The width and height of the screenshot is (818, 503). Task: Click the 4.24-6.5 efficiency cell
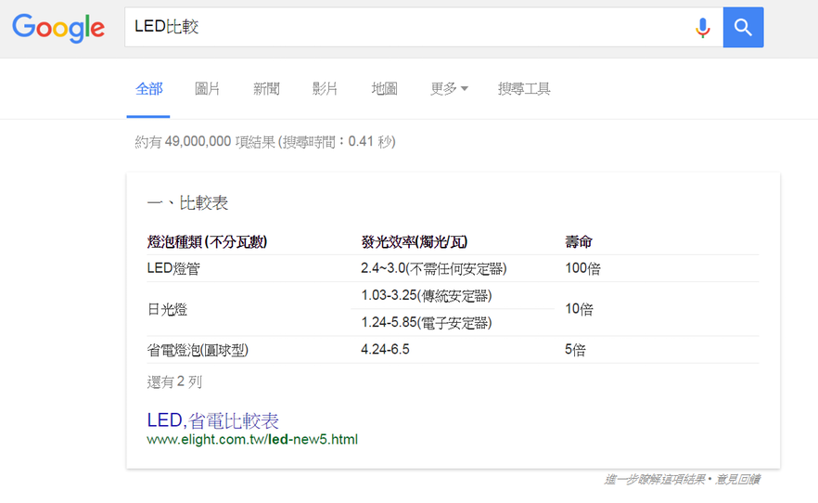pyautogui.click(x=385, y=350)
